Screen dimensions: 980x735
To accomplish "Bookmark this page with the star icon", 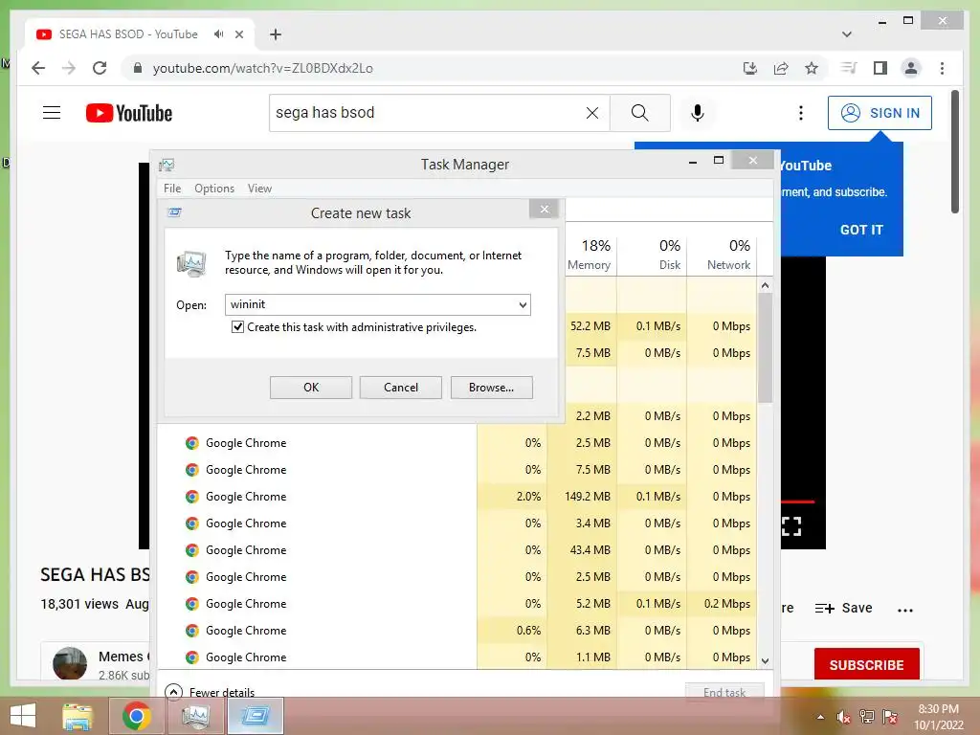I will pos(812,68).
